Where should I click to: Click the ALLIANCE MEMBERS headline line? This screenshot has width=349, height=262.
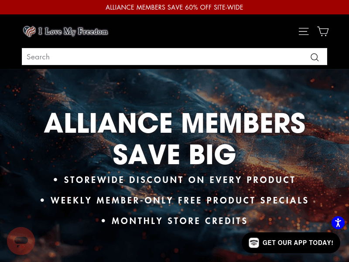(174, 123)
